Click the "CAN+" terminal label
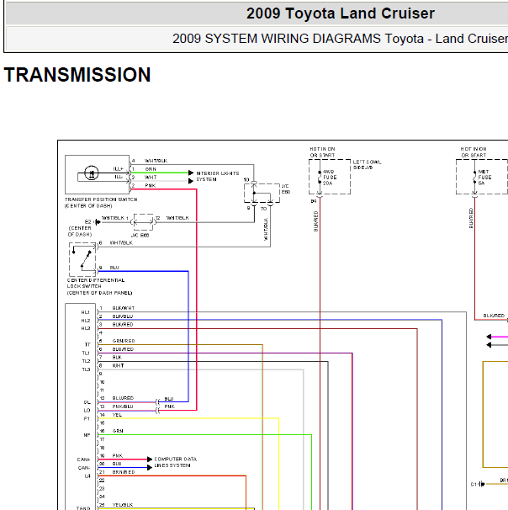Image resolution: width=508 pixels, height=510 pixels. [x=83, y=460]
